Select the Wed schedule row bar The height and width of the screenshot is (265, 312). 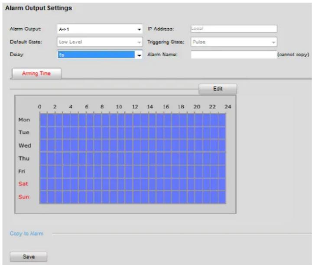(133, 145)
